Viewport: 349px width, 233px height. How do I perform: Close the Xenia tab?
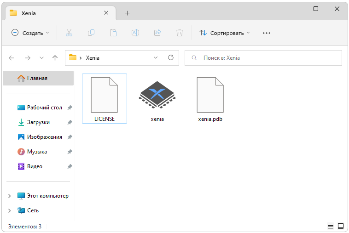106,13
